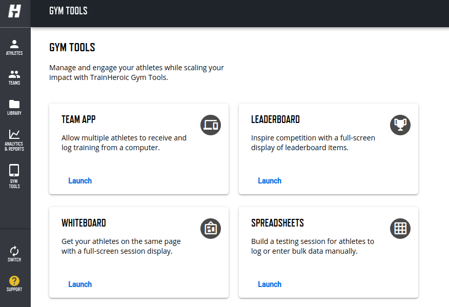The image size is (449, 307).
Task: Click the Whiteboard card icon
Action: pos(211,229)
